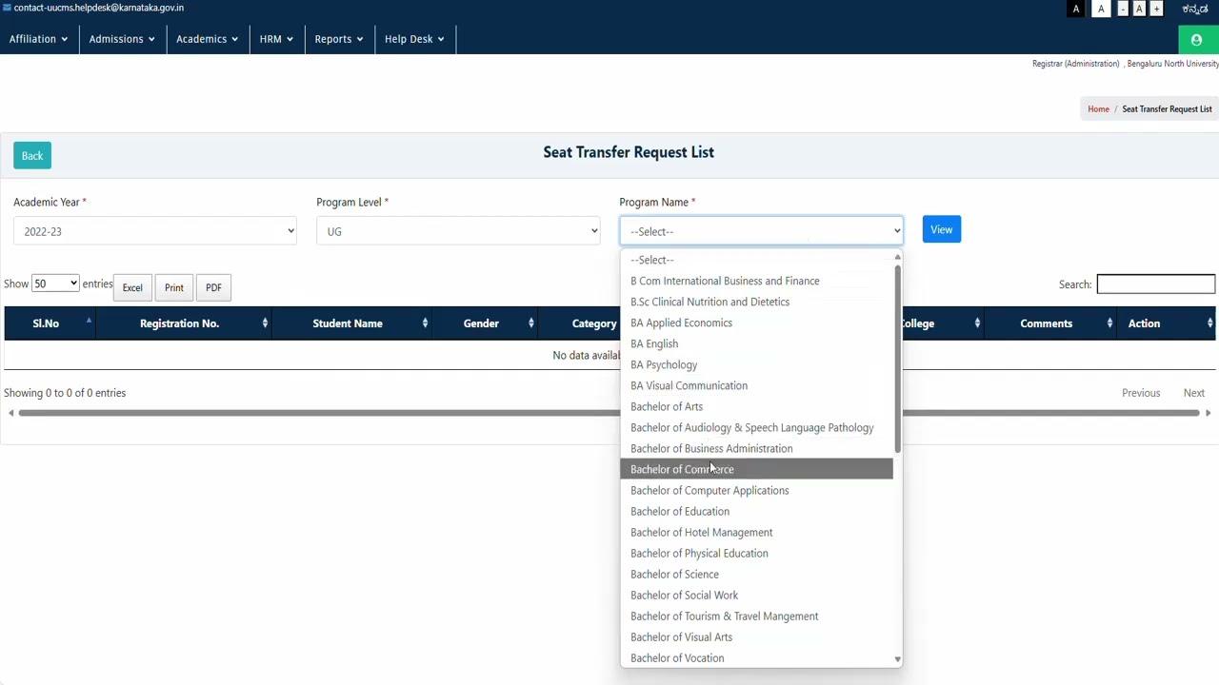The image size is (1219, 685).
Task: Click the horizontal scrollbar right arrow
Action: [1208, 413]
